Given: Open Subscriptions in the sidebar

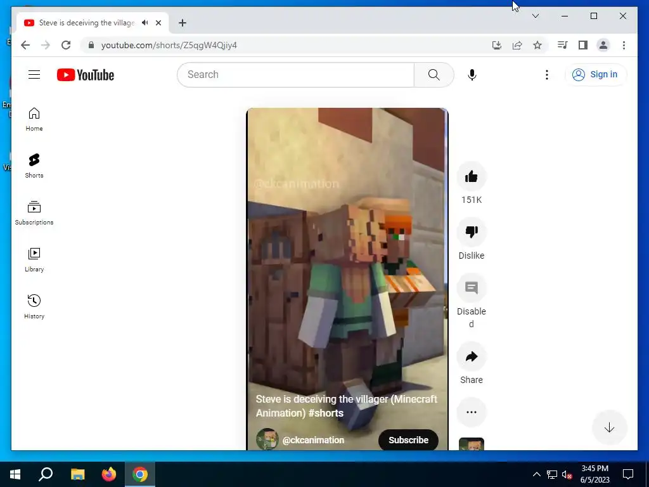Looking at the screenshot, I should pyautogui.click(x=34, y=213).
